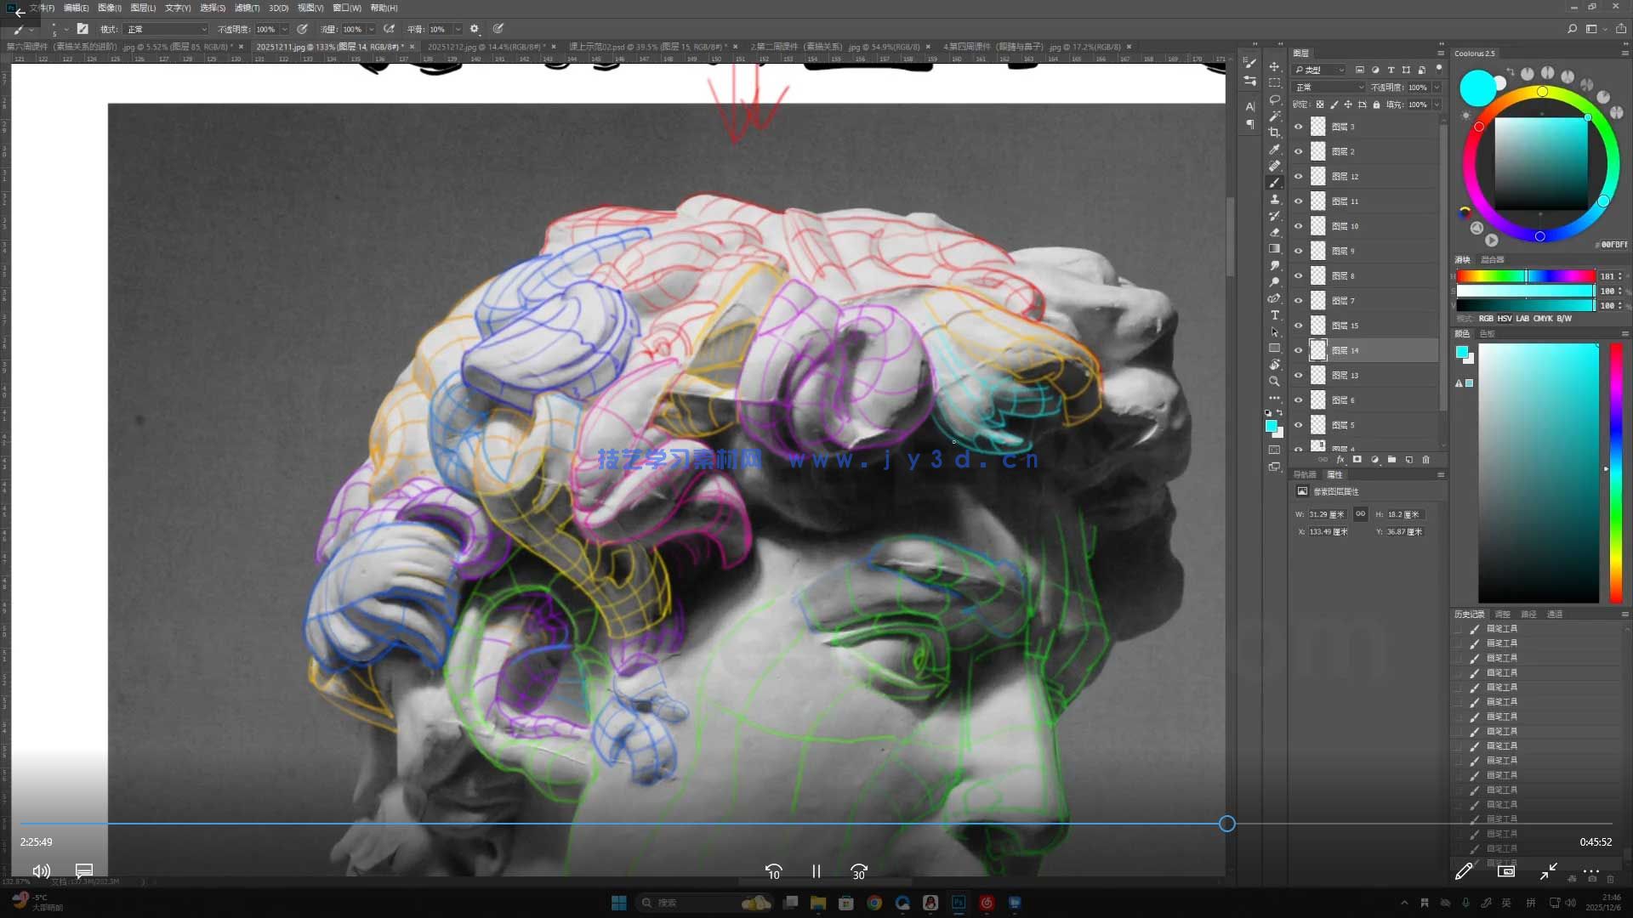The height and width of the screenshot is (918, 1633).
Task: Open the layer blend mode 正常 dropdown
Action: pos(1329,88)
